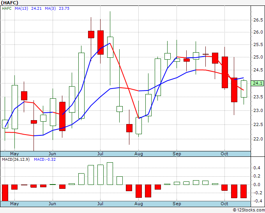
Task: Click the May label on price time axis
Action: [x=14, y=154]
